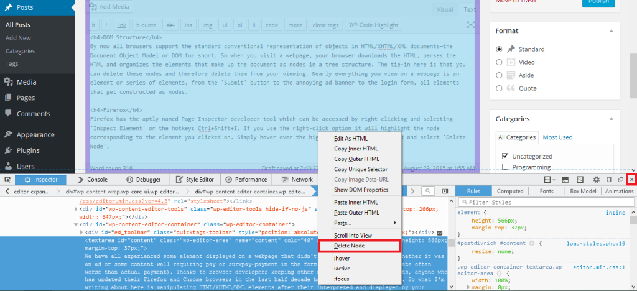Select the Box Model sidebar tab
The width and height of the screenshot is (637, 291).
583,191
